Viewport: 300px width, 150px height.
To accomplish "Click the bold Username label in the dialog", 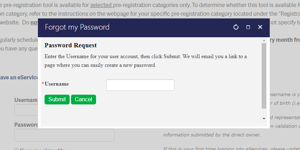I will coord(57,84).
